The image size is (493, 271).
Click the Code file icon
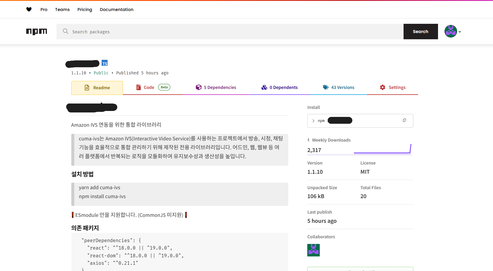[x=138, y=87]
